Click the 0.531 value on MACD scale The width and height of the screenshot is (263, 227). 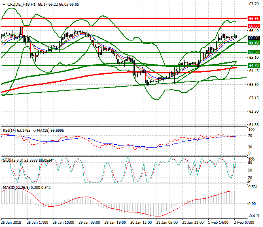[x=253, y=187]
